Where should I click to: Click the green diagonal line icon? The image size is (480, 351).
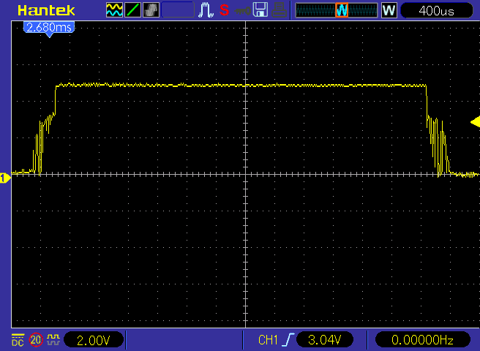tap(132, 10)
